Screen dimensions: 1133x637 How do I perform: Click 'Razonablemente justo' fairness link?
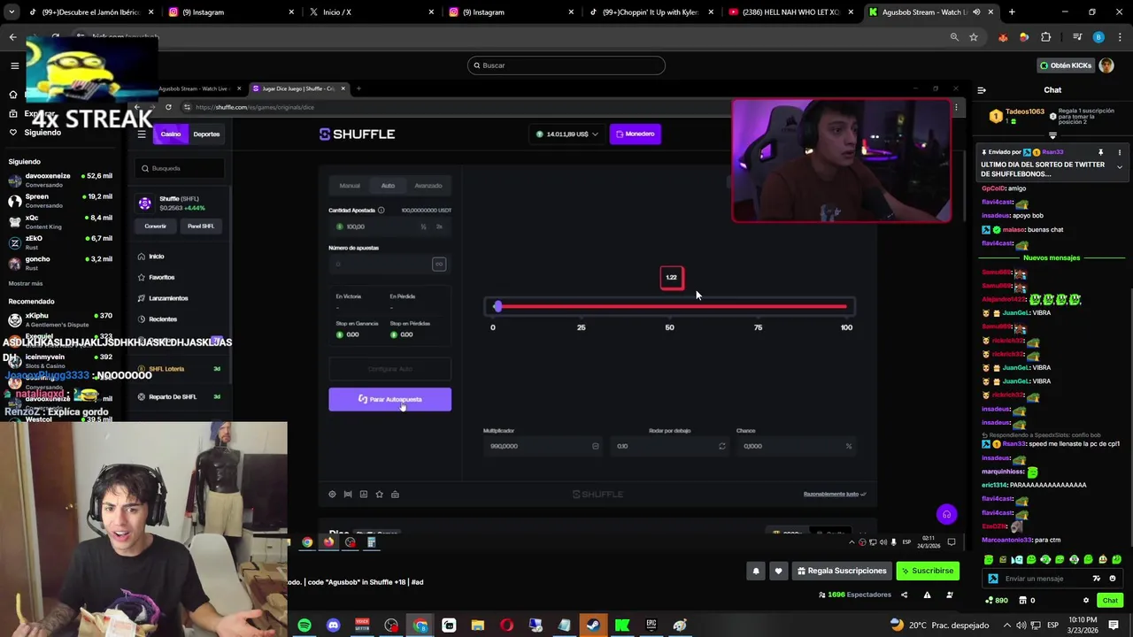pyautogui.click(x=835, y=495)
